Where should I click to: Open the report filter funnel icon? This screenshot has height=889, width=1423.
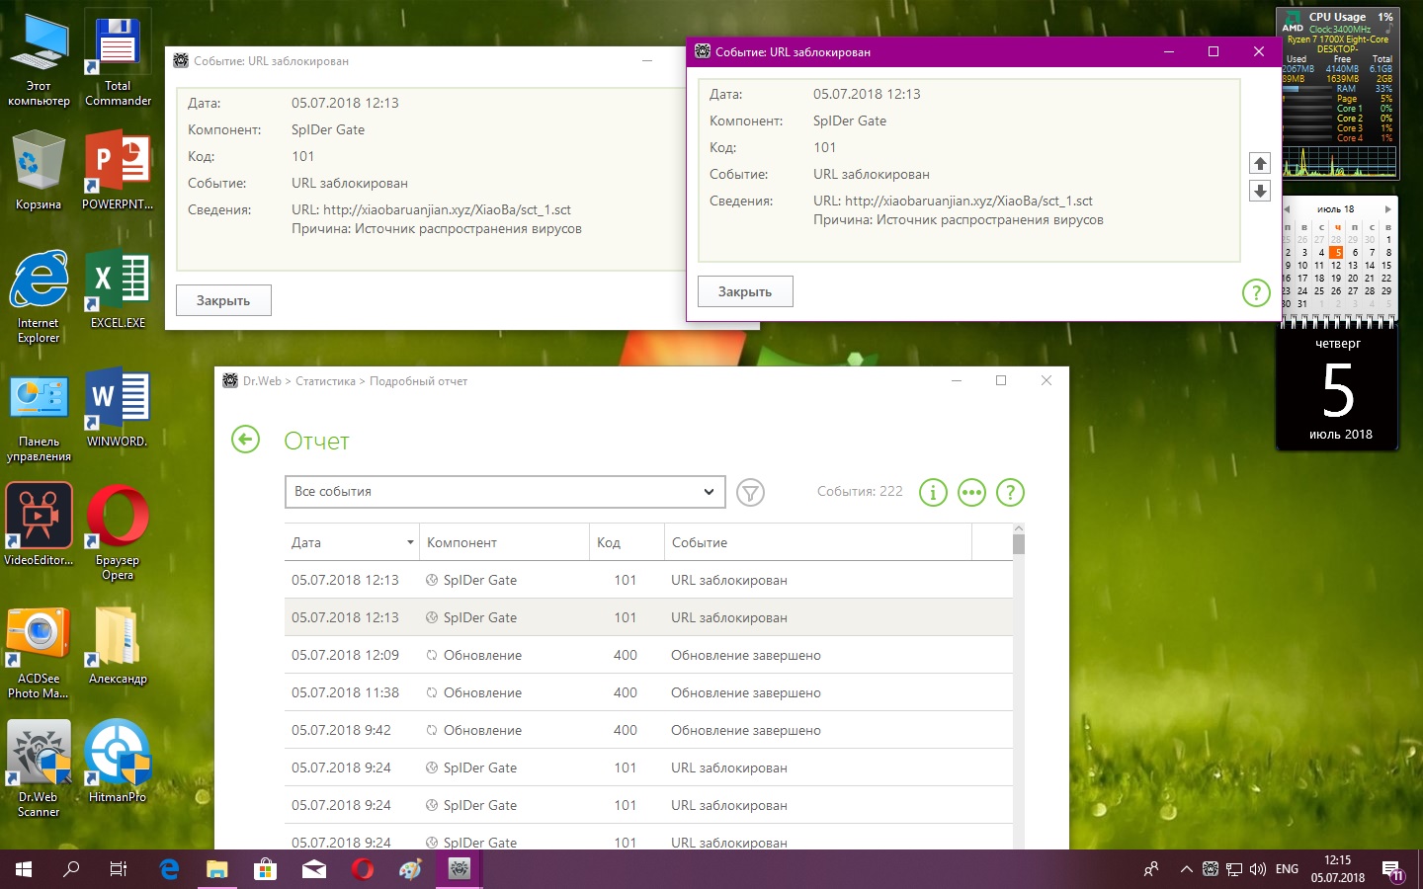[750, 492]
